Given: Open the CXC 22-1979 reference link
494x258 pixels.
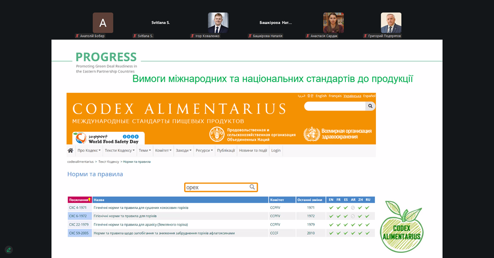Looking at the screenshot, I should 79,225.
